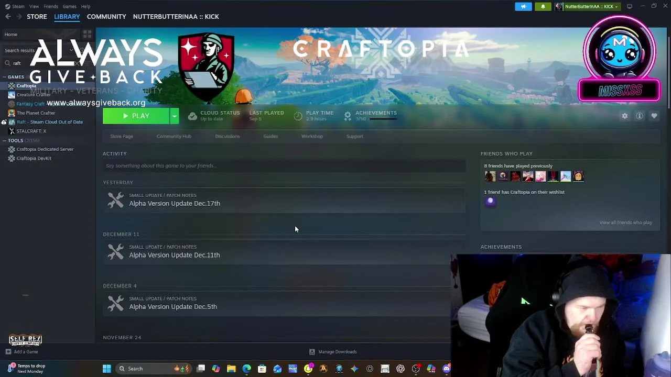Click the library search field containing raft
Viewport: 671px width, 377px height.
click(x=42, y=63)
